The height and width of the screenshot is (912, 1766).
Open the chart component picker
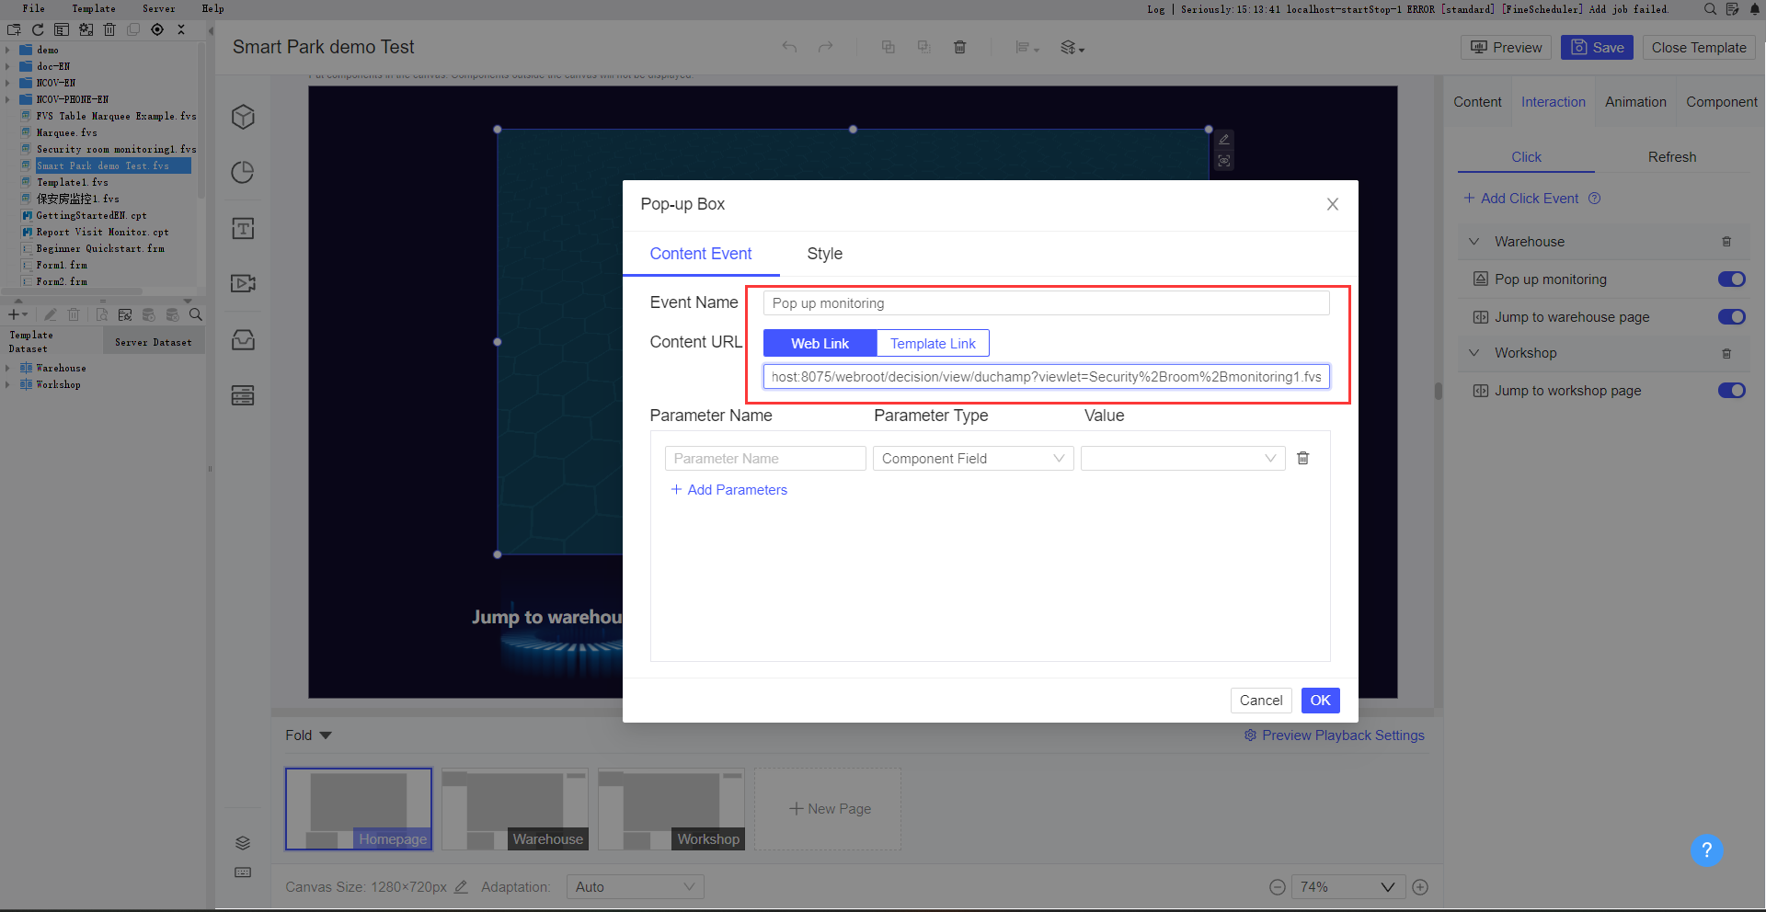coord(243,172)
